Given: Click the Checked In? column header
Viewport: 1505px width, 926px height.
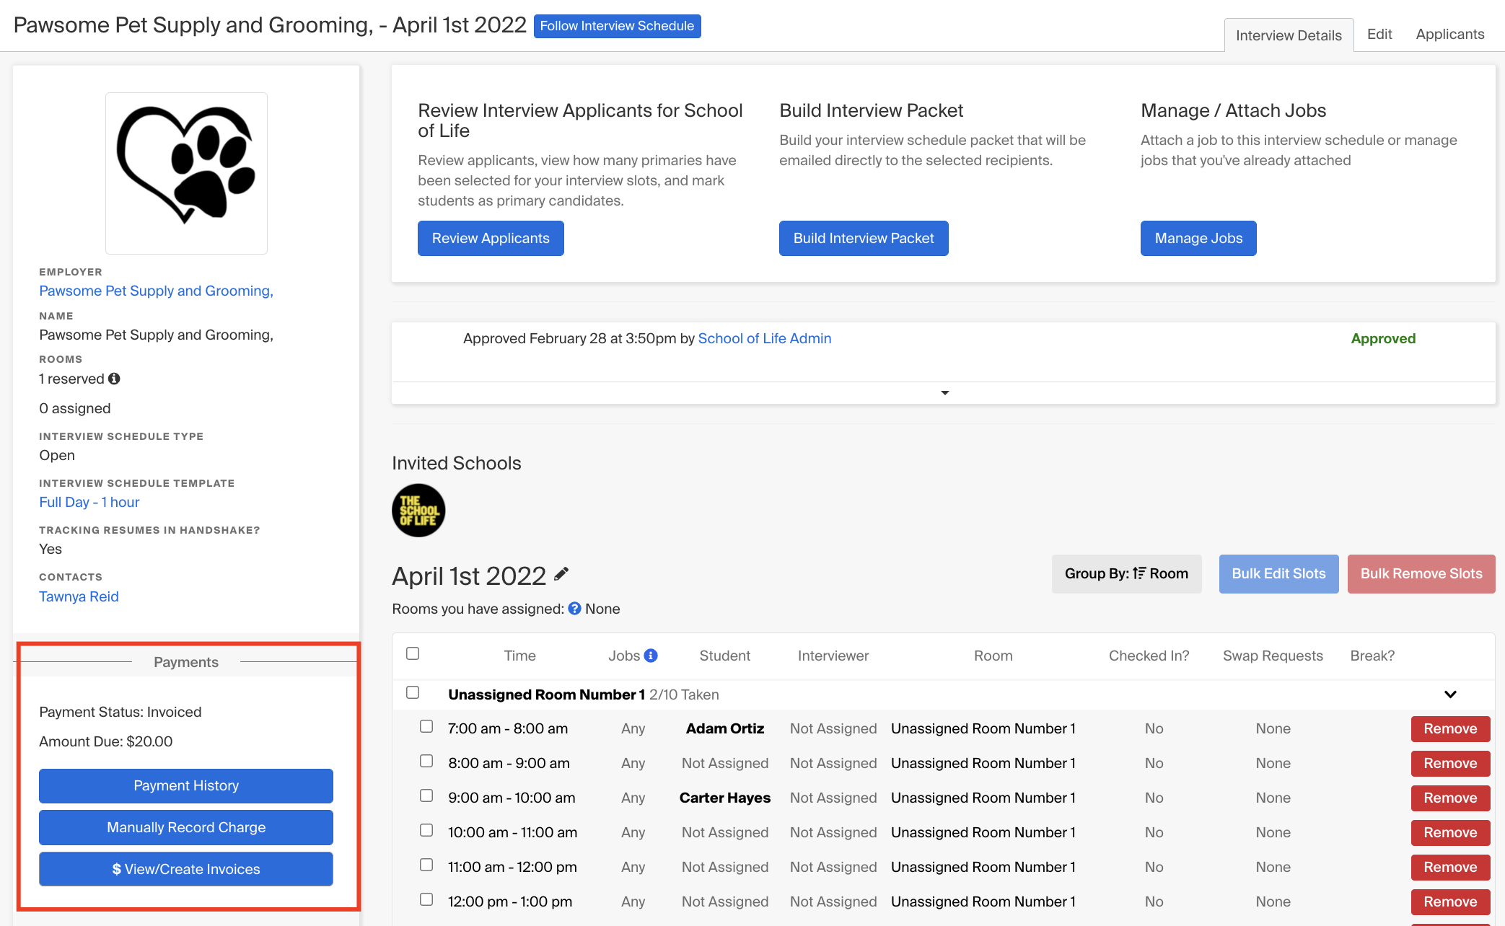Looking at the screenshot, I should tap(1149, 656).
